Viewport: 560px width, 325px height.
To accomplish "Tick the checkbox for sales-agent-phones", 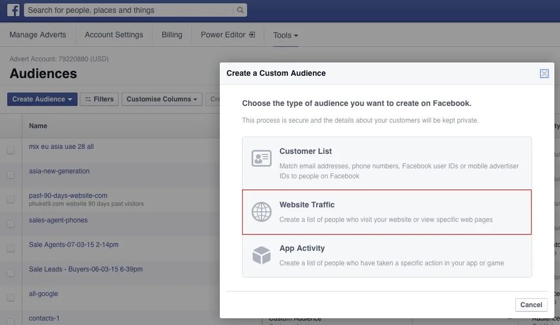I will pyautogui.click(x=11, y=224).
